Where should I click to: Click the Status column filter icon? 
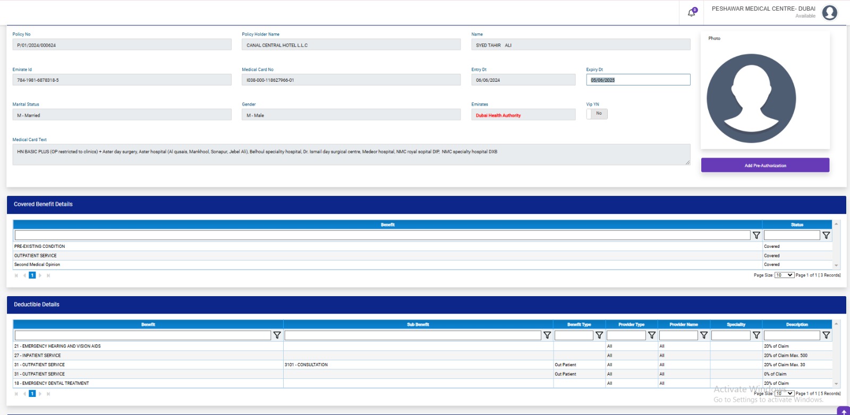click(826, 235)
